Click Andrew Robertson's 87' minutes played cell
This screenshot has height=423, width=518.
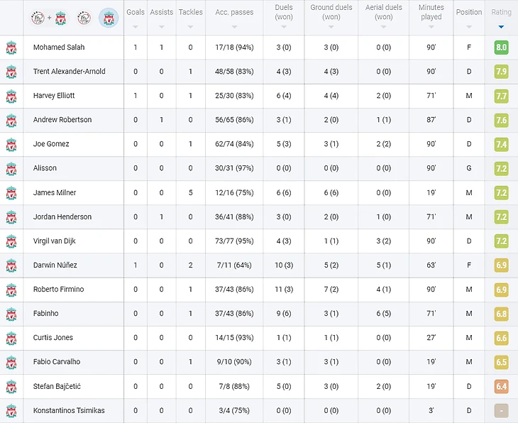pos(431,120)
